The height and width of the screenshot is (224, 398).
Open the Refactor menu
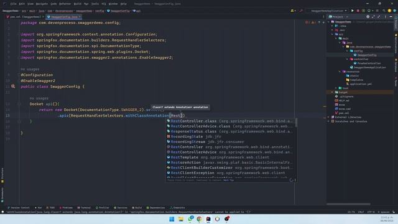(x=65, y=4)
